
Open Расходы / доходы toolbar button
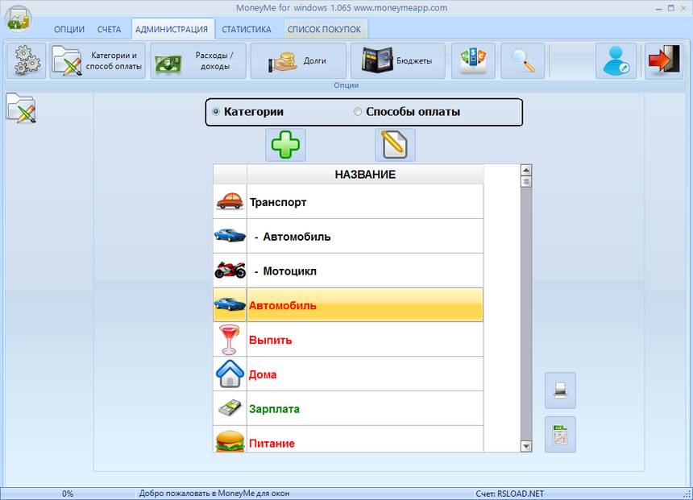pyautogui.click(x=198, y=61)
